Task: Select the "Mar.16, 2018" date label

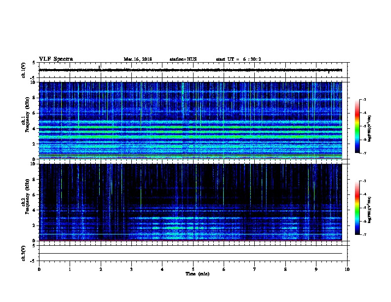Action: pyautogui.click(x=138, y=59)
